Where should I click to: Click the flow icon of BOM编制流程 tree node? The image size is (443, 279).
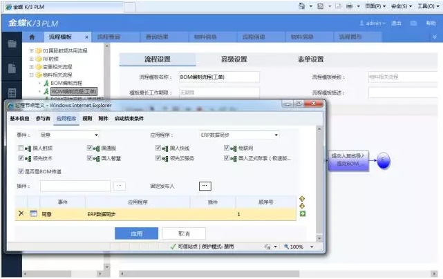click(46, 83)
